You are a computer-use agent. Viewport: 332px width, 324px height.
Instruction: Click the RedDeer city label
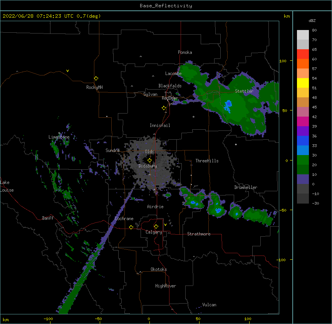click(x=169, y=98)
